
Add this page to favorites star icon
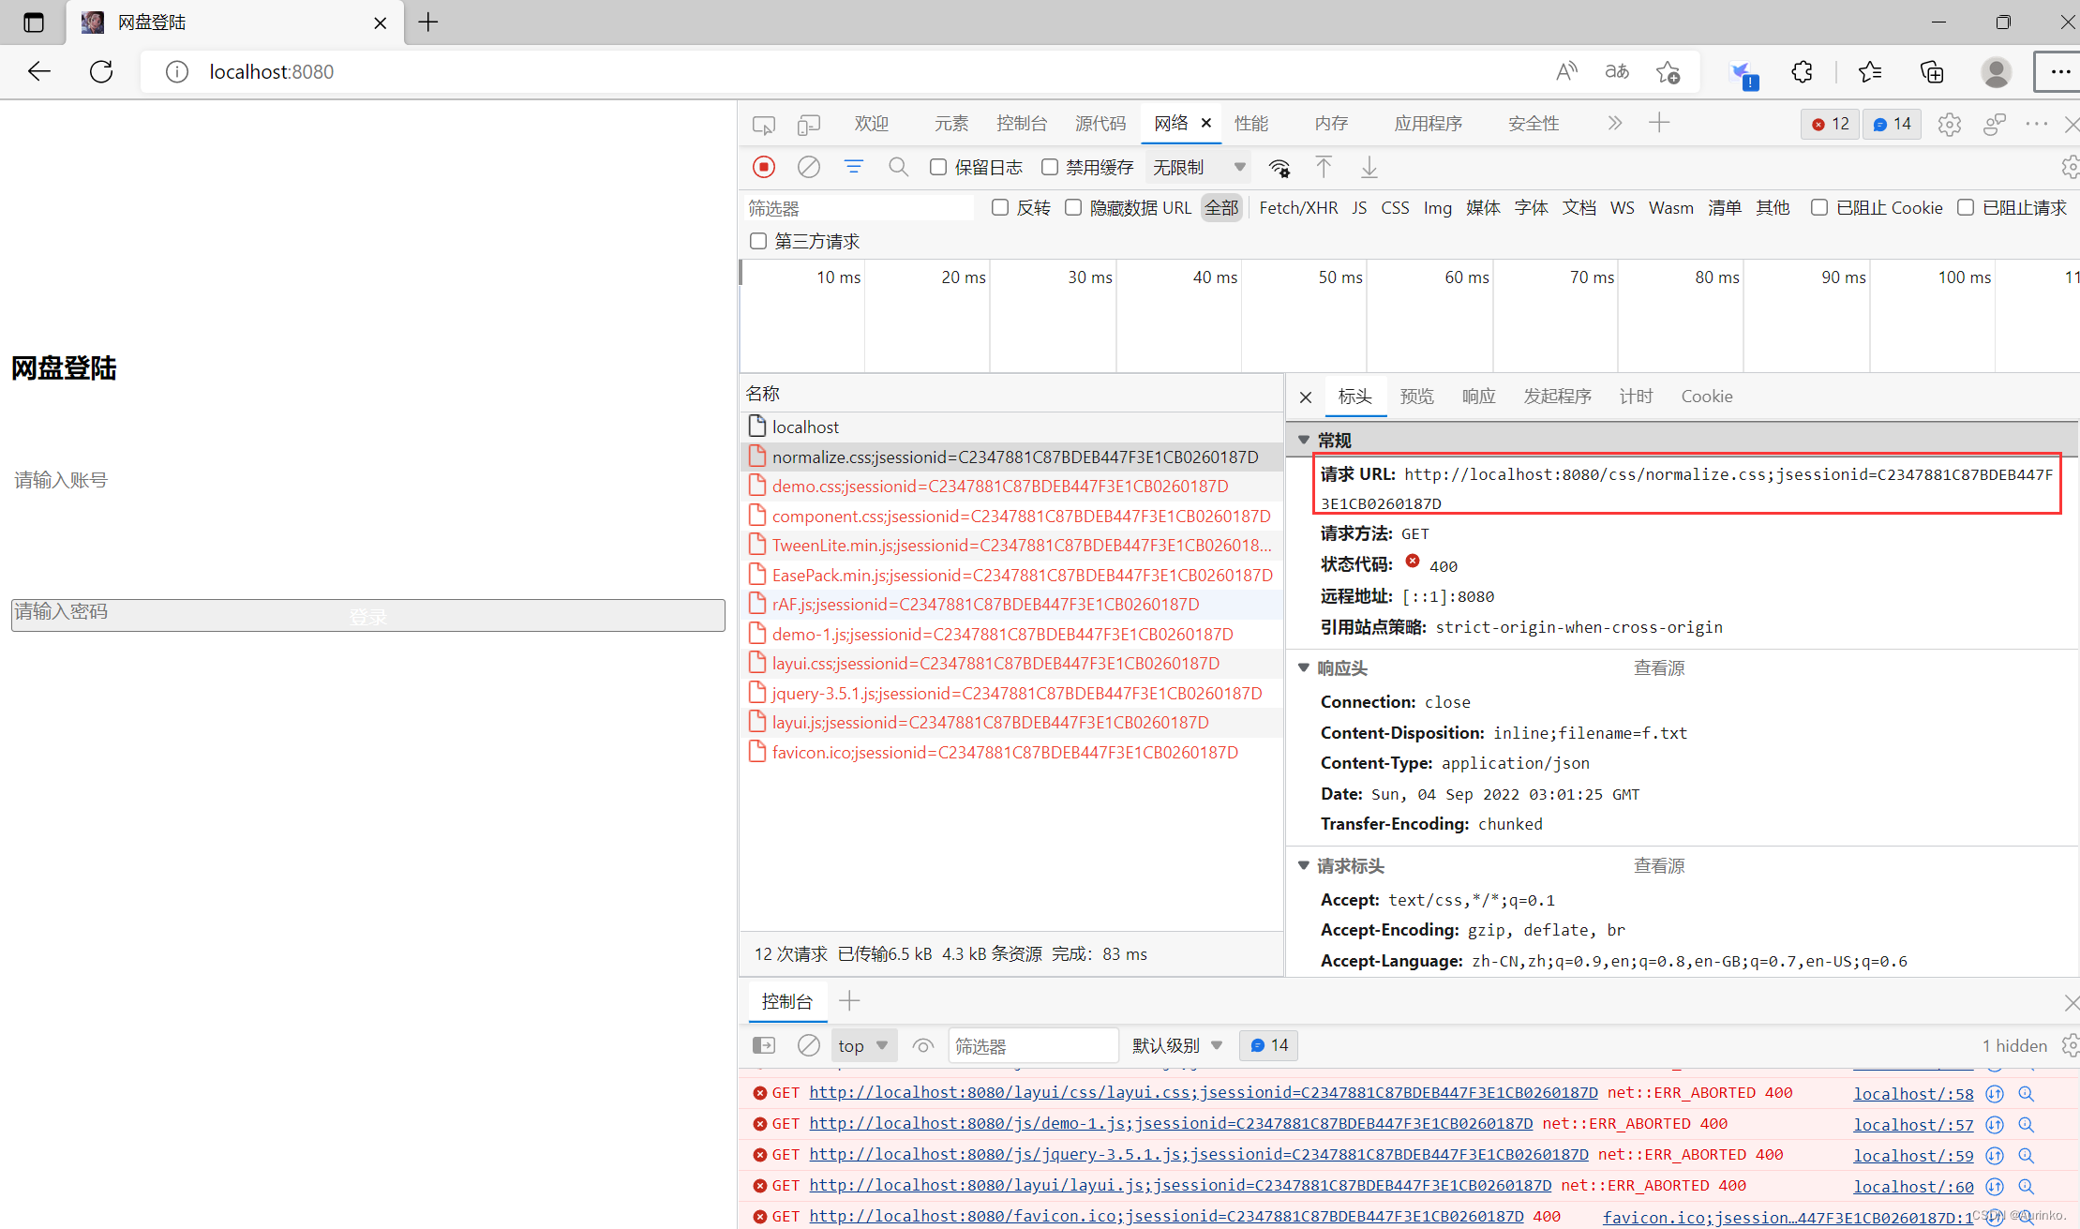pos(1668,71)
